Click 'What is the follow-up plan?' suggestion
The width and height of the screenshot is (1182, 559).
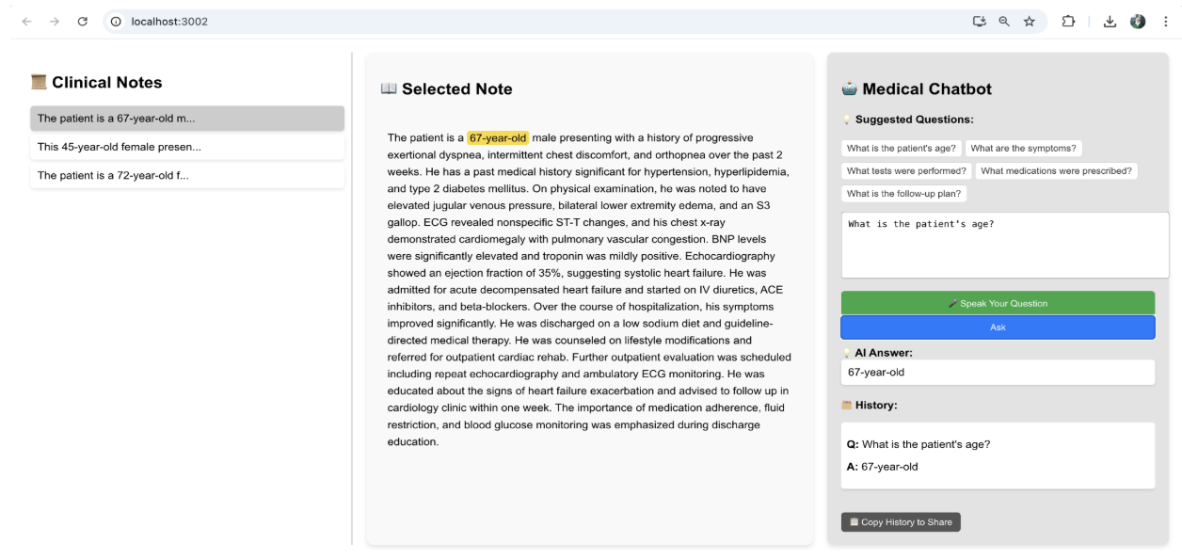pos(903,194)
